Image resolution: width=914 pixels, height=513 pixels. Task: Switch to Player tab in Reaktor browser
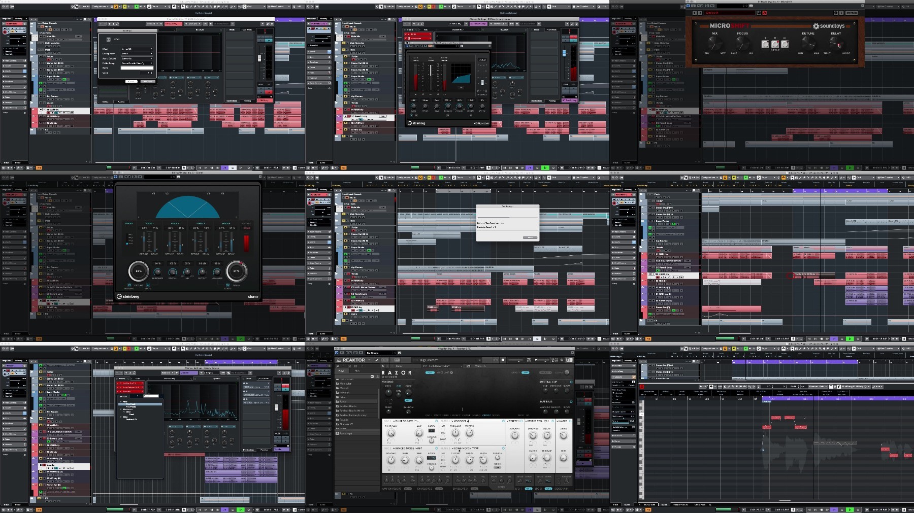pos(342,371)
